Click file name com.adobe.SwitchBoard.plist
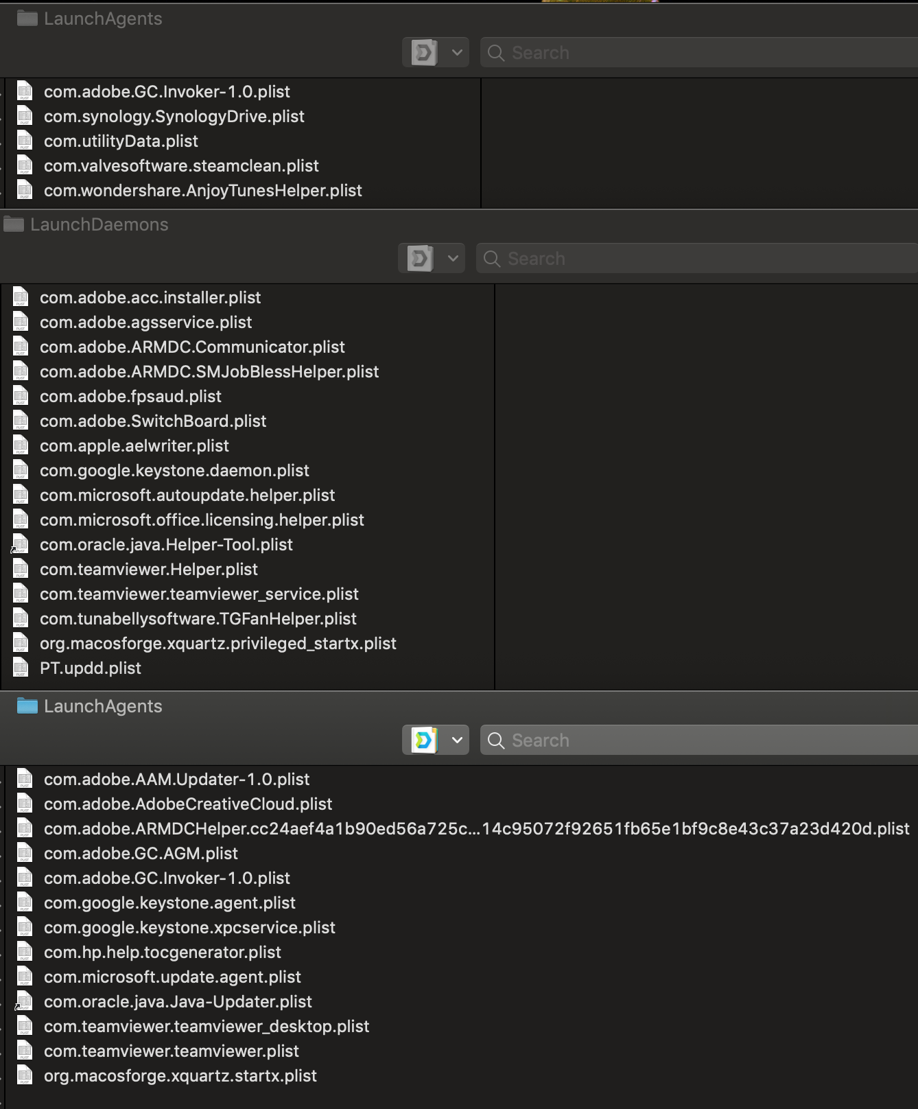The width and height of the screenshot is (918, 1109). [153, 421]
